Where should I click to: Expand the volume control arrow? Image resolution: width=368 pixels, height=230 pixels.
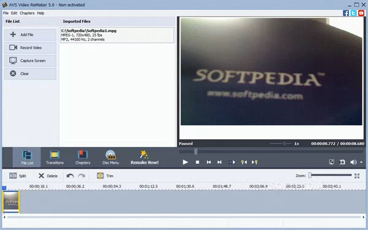(x=361, y=162)
